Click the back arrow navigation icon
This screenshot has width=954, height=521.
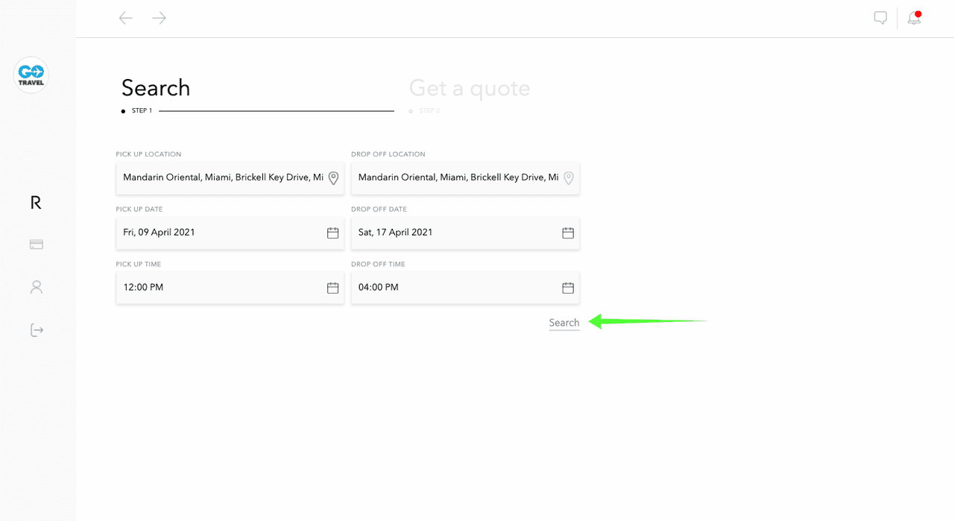[x=126, y=18]
